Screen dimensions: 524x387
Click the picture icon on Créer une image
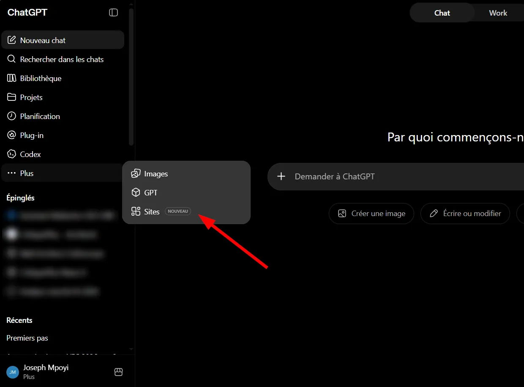coord(342,214)
